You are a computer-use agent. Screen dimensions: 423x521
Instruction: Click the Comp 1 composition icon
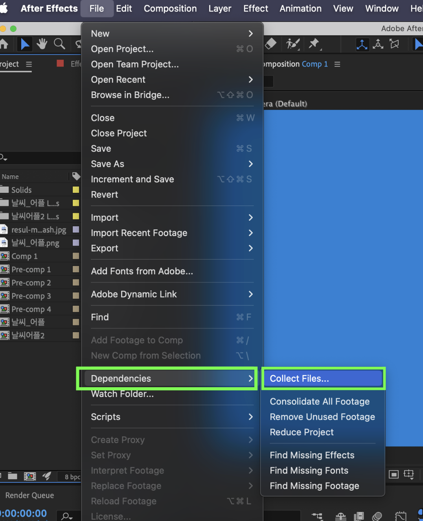(x=5, y=256)
